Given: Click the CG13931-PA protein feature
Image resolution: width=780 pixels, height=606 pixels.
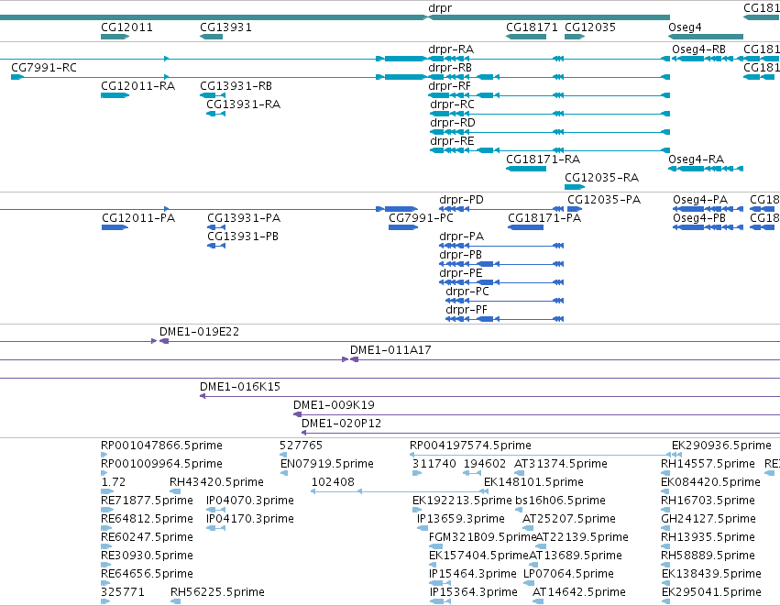Looking at the screenshot, I should 216,227.
